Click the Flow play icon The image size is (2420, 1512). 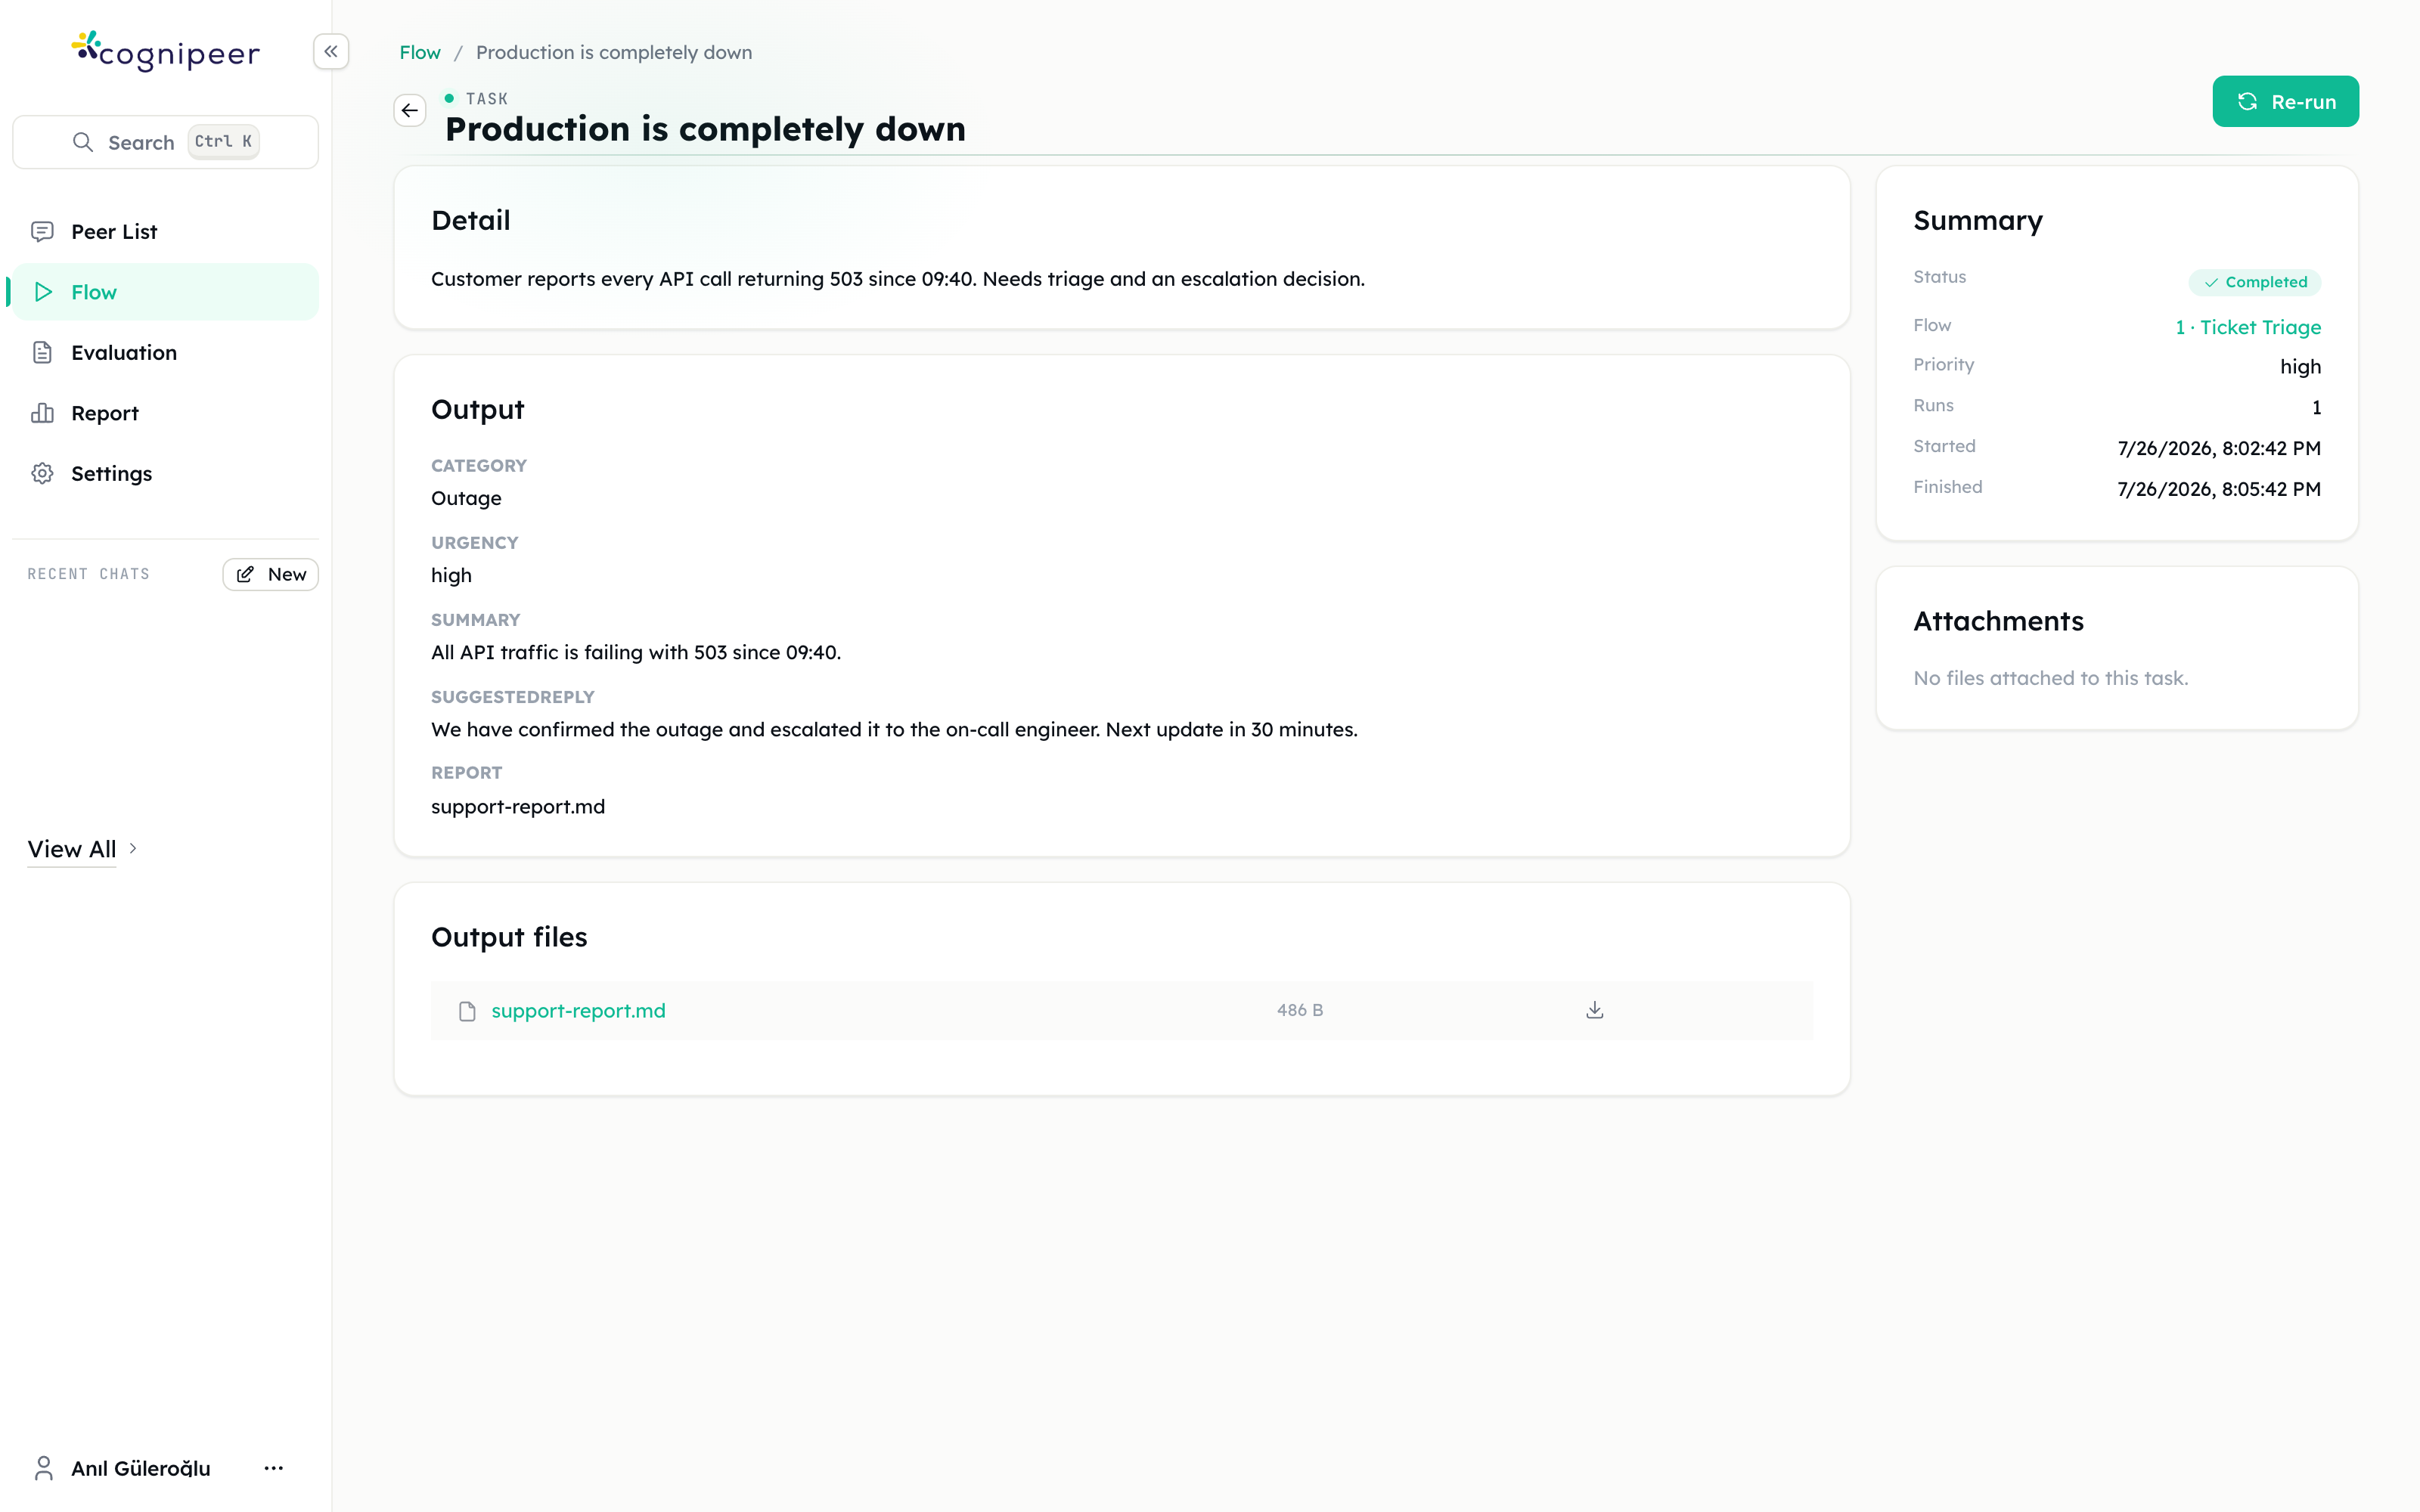pos(42,292)
